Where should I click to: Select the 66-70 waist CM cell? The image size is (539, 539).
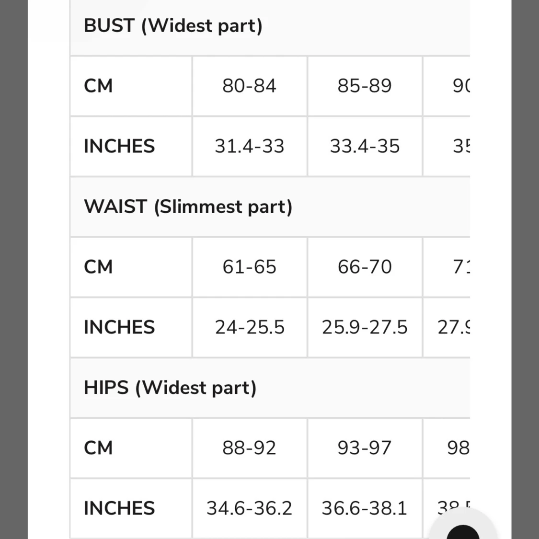(x=365, y=267)
